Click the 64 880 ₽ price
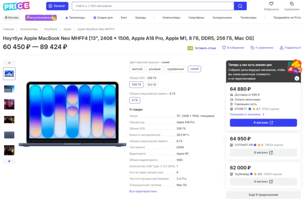 coord(240,89)
